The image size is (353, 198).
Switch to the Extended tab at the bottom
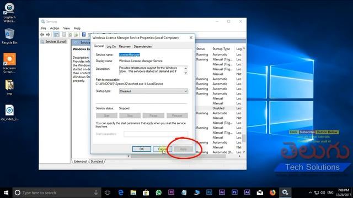(80, 161)
